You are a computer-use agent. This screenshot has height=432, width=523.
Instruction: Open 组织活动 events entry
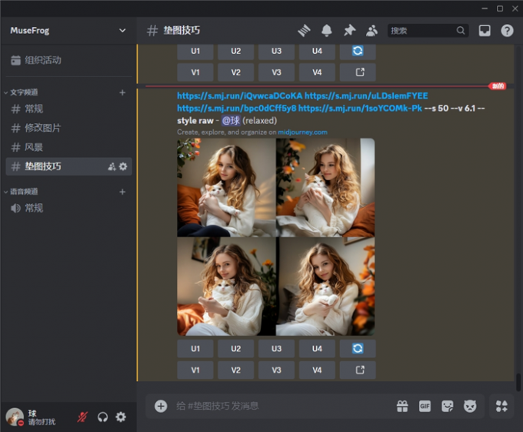point(68,60)
